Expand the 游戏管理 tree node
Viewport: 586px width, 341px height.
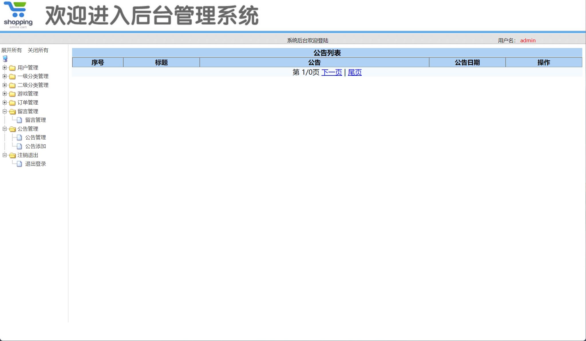pyautogui.click(x=4, y=93)
